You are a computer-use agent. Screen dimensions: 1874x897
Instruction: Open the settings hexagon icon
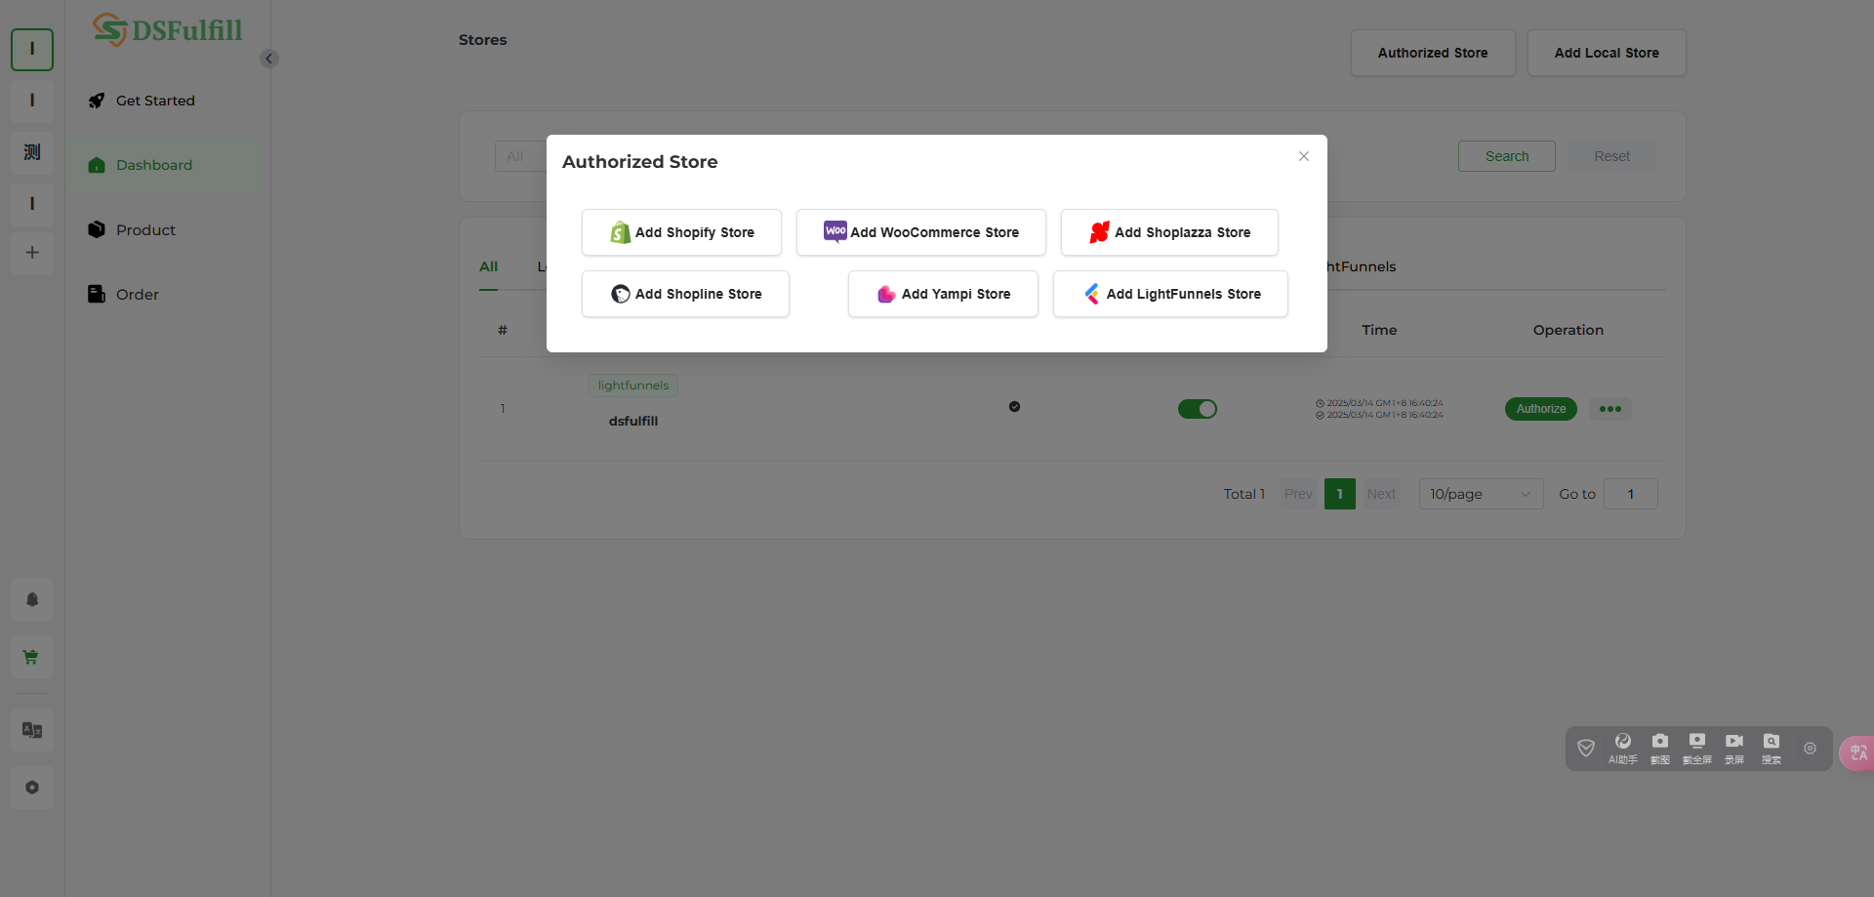[32, 788]
